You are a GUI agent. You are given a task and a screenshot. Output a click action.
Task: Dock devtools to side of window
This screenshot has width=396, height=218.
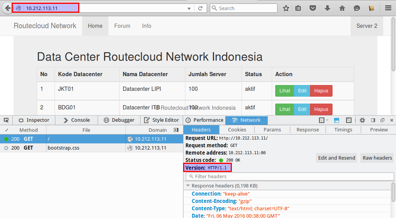pyautogui.click(x=373, y=120)
